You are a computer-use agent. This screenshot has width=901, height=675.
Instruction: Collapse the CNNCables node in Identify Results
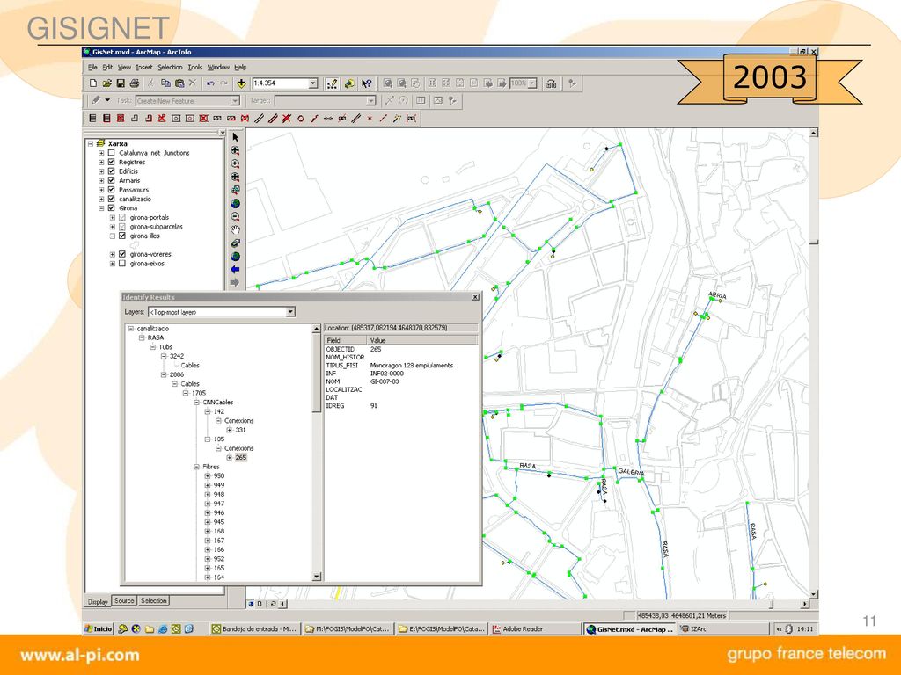coord(196,403)
